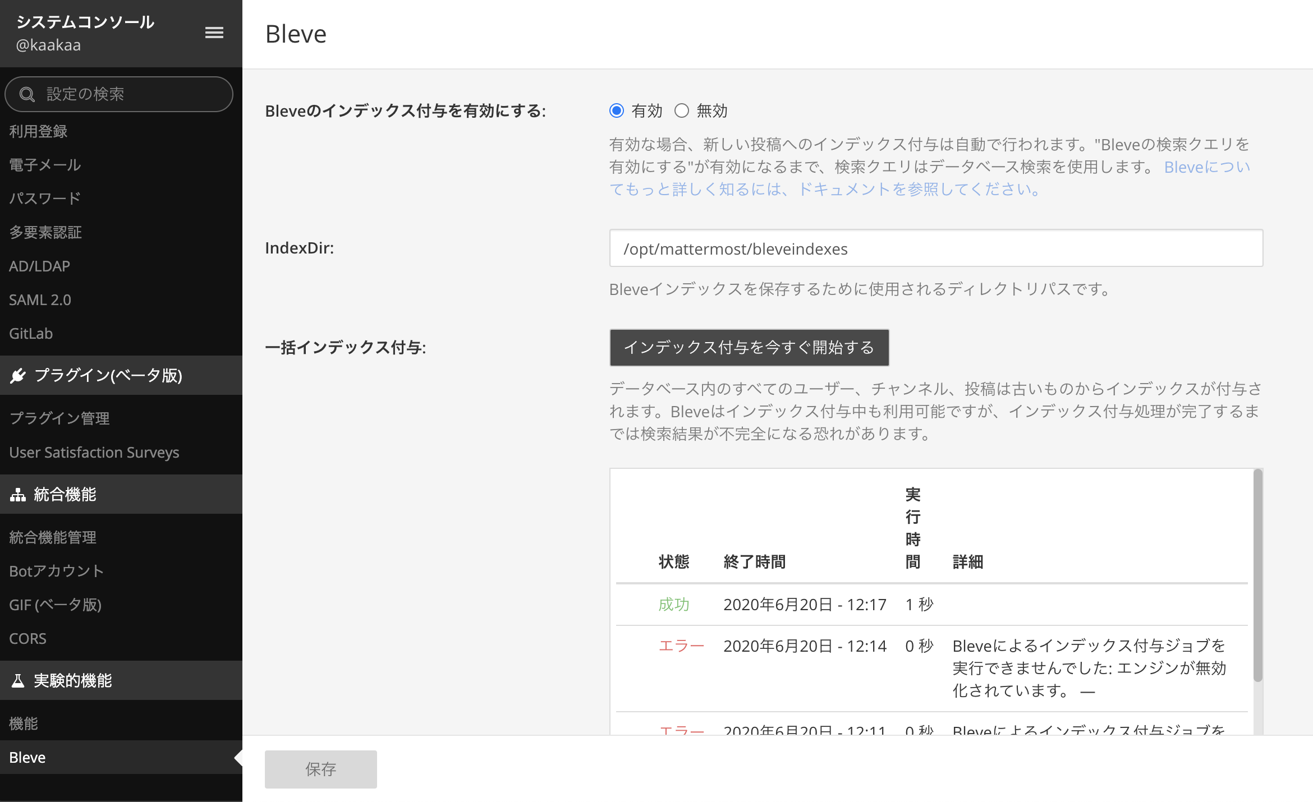Click the Bleve page heading
This screenshot has width=1313, height=802.
pyautogui.click(x=296, y=34)
